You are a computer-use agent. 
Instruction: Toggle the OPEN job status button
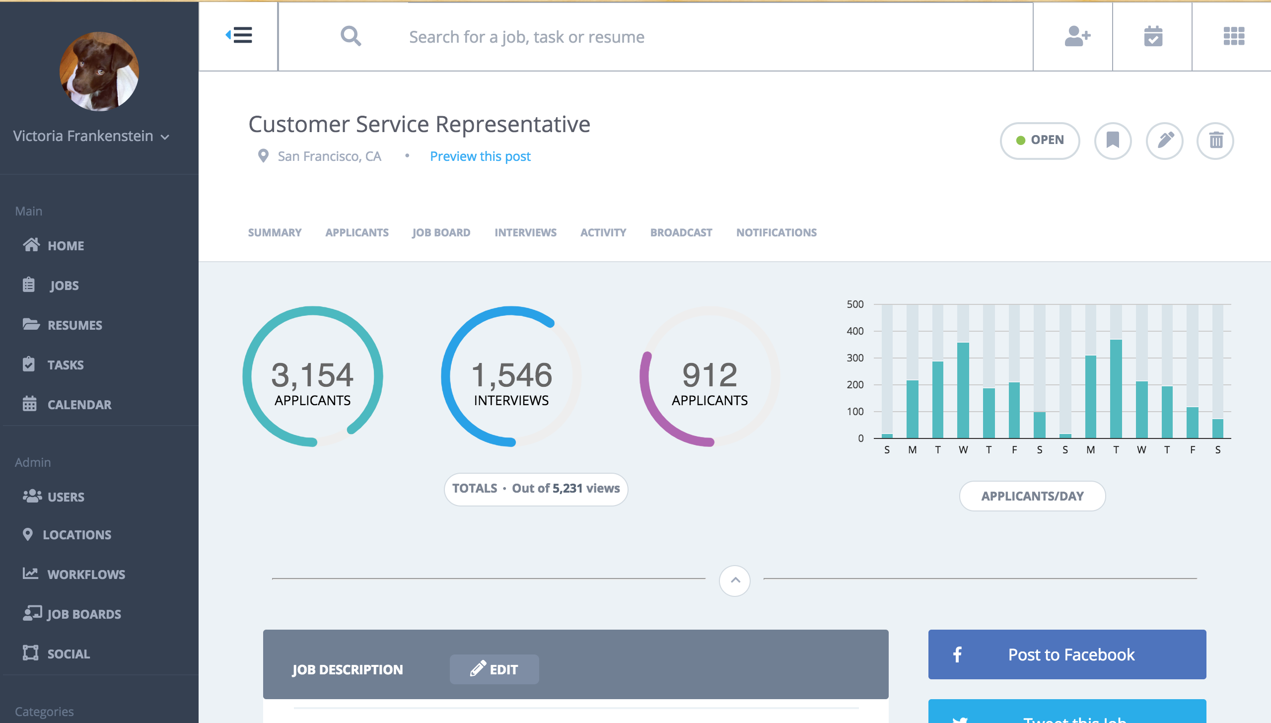[x=1040, y=141]
